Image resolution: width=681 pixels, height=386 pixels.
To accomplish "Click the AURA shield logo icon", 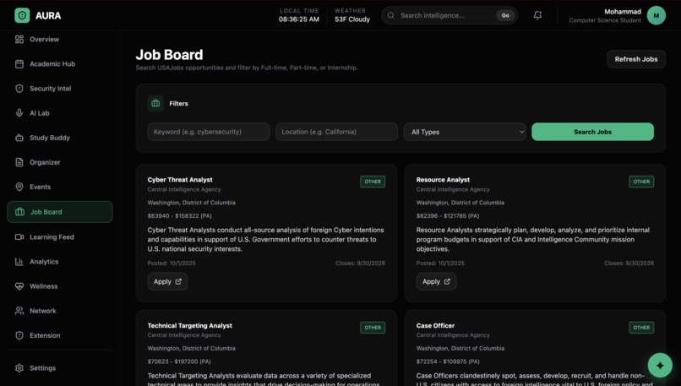I will tap(22, 16).
